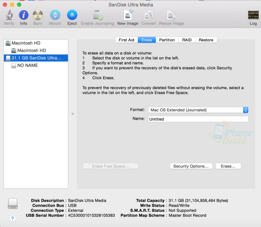Select the 31.1 GB SanDisk Ultra disk

pos(36,58)
